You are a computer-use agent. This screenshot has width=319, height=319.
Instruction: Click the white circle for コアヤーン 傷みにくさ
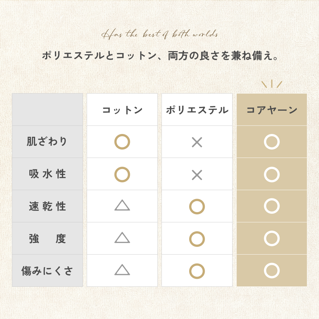(x=272, y=271)
